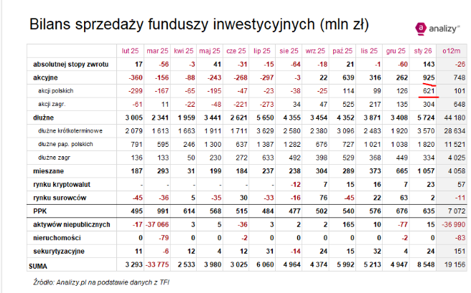Click value -299 in akcji polskich row

click(136, 91)
